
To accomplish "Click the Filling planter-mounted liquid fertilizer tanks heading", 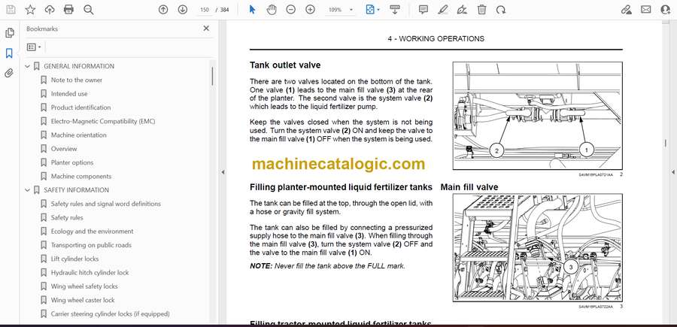I will (341, 187).
